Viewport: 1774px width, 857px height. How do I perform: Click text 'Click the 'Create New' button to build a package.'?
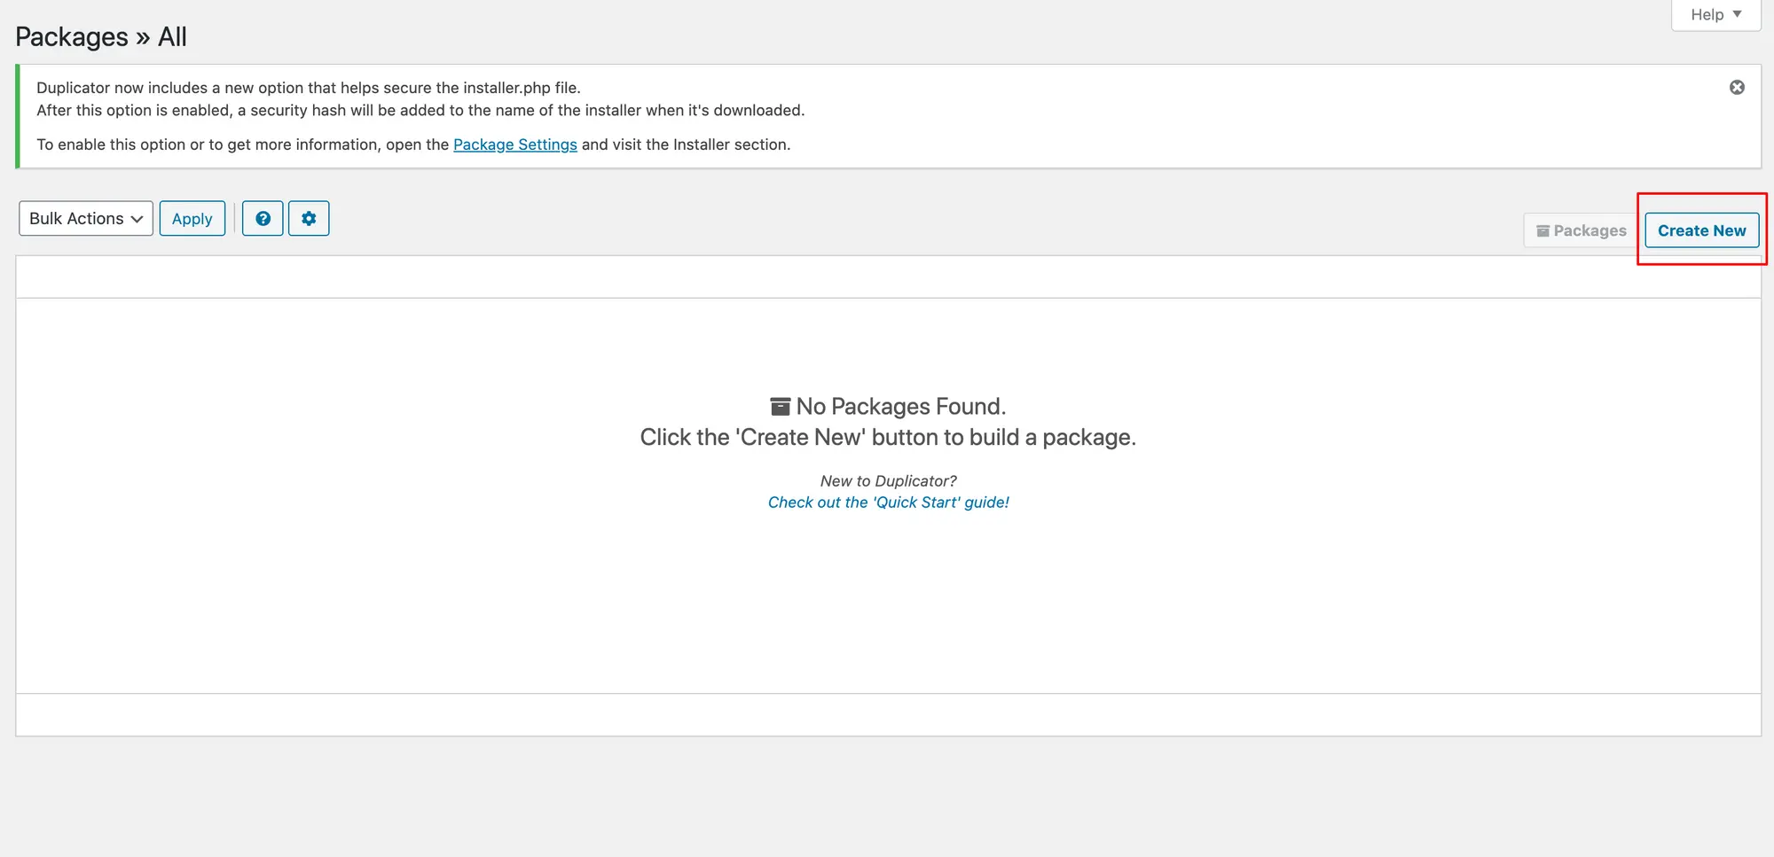[x=888, y=437]
